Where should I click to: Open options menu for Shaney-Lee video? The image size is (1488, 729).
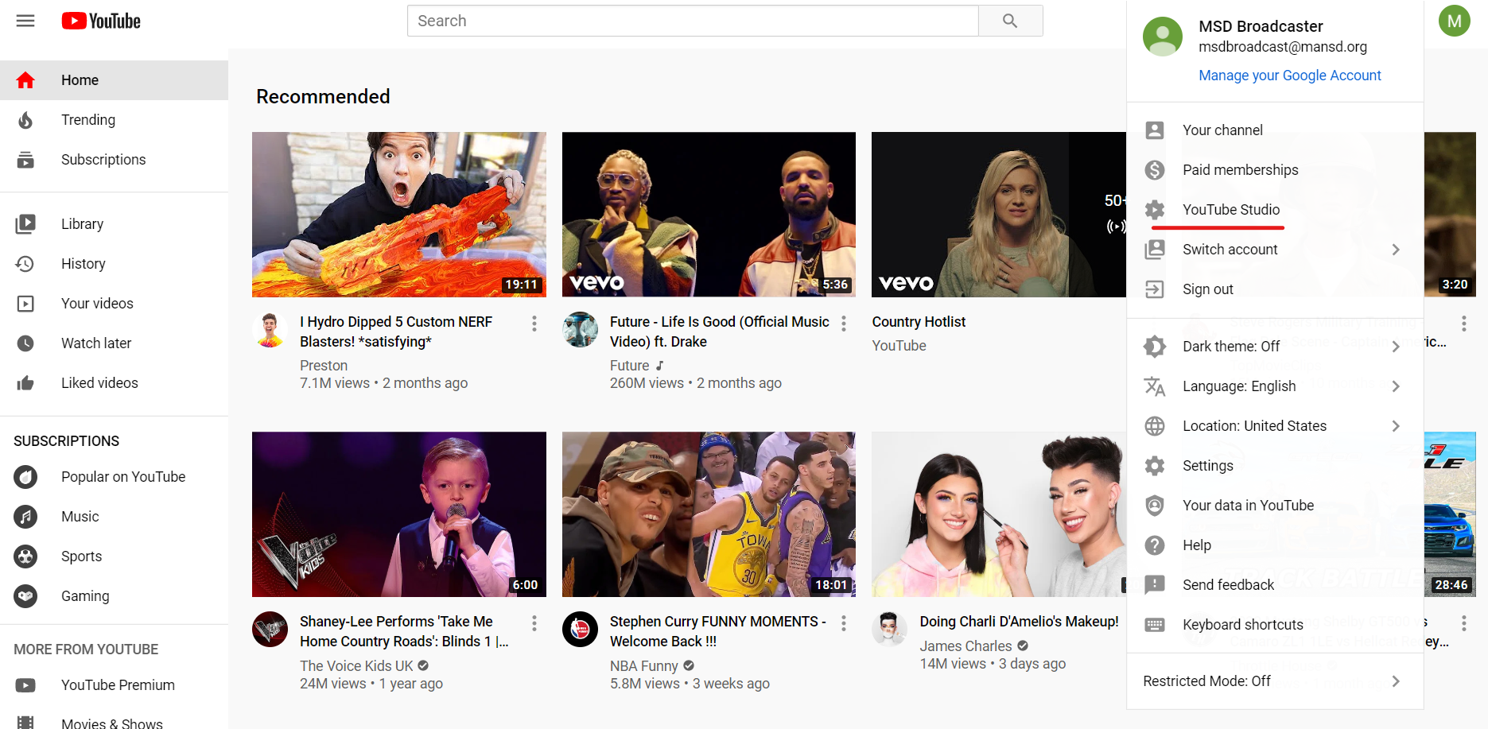[x=534, y=623]
